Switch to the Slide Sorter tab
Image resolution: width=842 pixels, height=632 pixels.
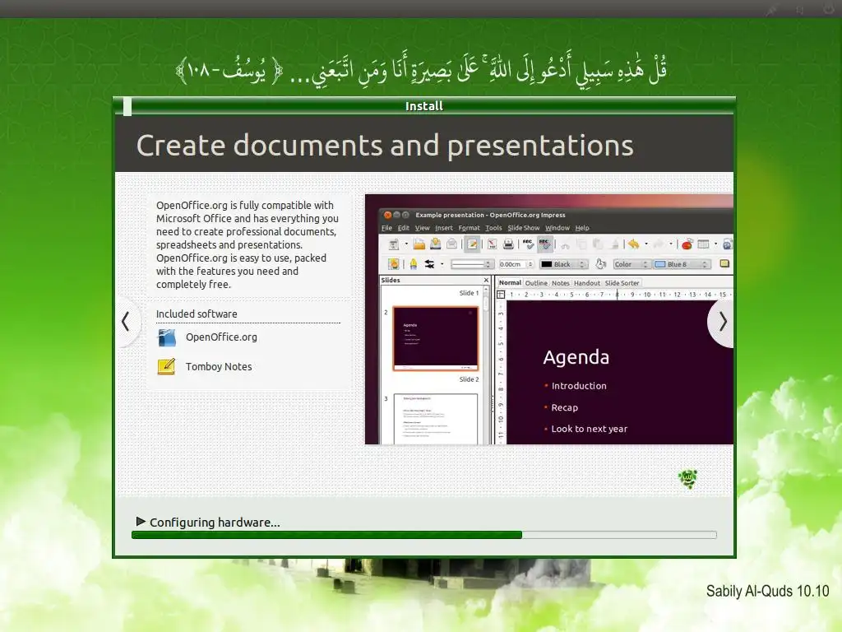coord(622,283)
